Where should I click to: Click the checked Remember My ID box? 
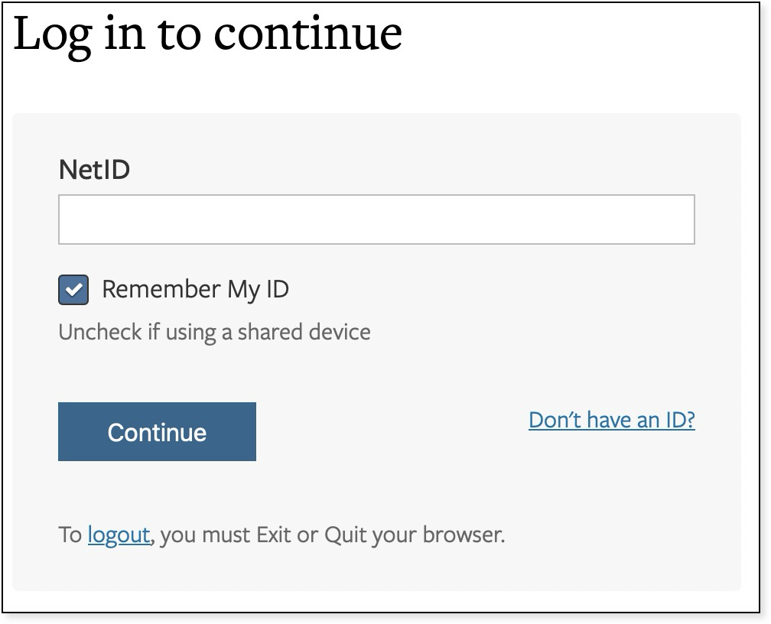[x=73, y=289]
